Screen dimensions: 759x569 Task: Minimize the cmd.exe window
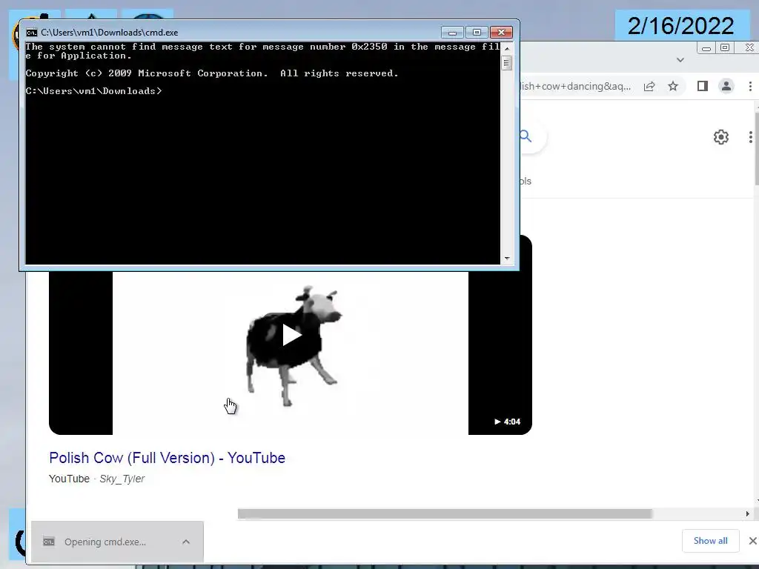coord(452,33)
